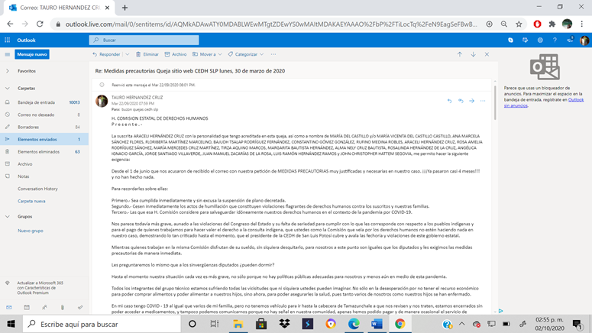Screen dimensions: 592x333
Task: Open File Explorer from taskbar
Action: click(x=238, y=324)
